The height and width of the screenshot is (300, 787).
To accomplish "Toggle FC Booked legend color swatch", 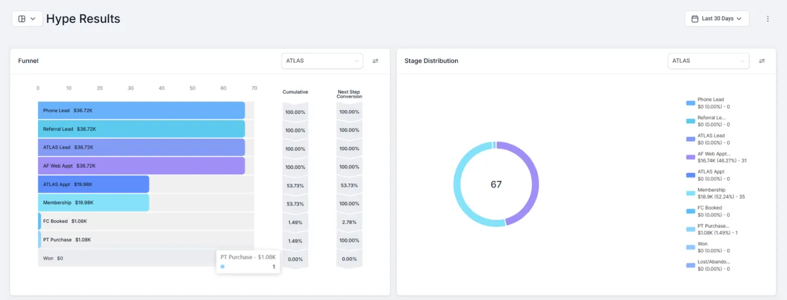I will 690,211.
